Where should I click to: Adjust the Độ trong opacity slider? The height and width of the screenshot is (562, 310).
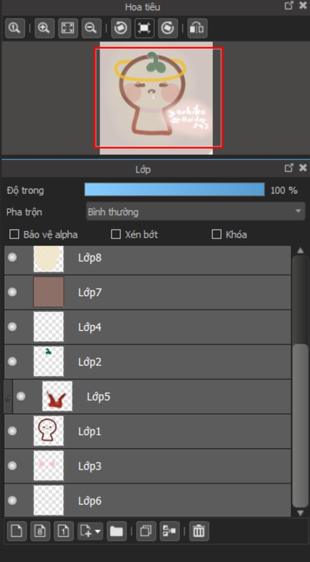click(x=174, y=190)
